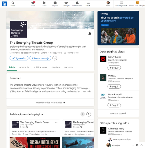Click first post author logo thumbnail
Image resolution: width=145 pixels, height=148 pixels.
(x=16, y=124)
